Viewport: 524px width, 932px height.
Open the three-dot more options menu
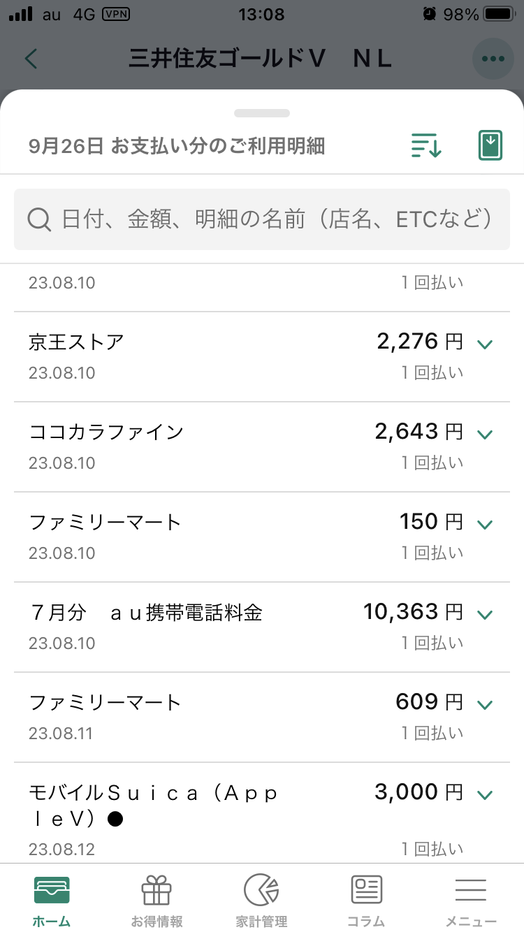(x=493, y=59)
